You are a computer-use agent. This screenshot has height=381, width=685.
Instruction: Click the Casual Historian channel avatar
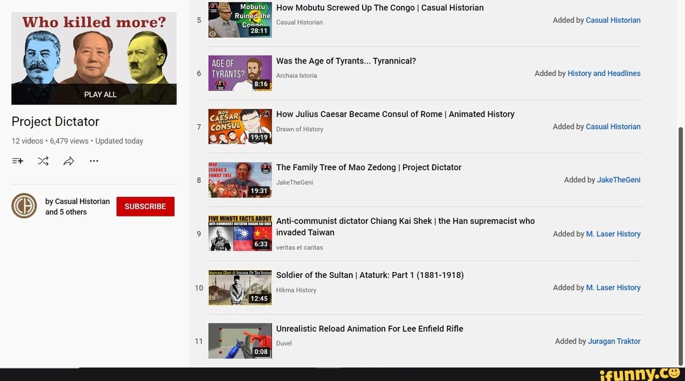(x=24, y=206)
